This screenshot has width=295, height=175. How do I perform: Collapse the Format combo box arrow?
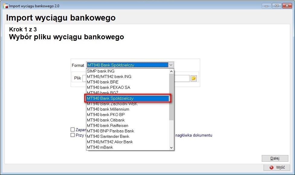point(171,65)
